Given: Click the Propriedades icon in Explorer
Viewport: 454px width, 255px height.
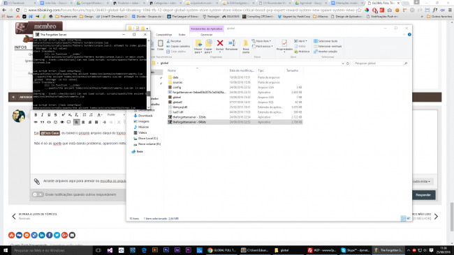Looking at the screenshot, I should pos(284,45).
